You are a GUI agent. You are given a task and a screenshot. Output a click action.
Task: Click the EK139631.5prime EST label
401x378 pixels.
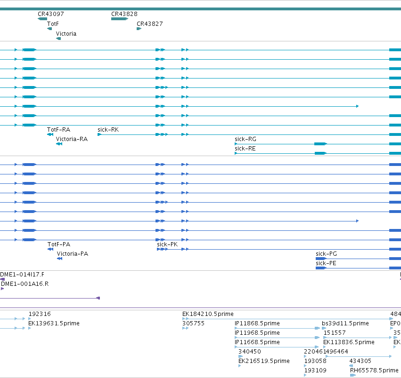point(54,323)
